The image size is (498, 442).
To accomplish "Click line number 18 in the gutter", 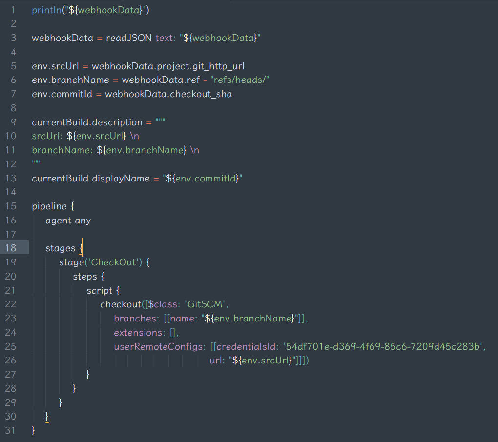I will [x=10, y=248].
